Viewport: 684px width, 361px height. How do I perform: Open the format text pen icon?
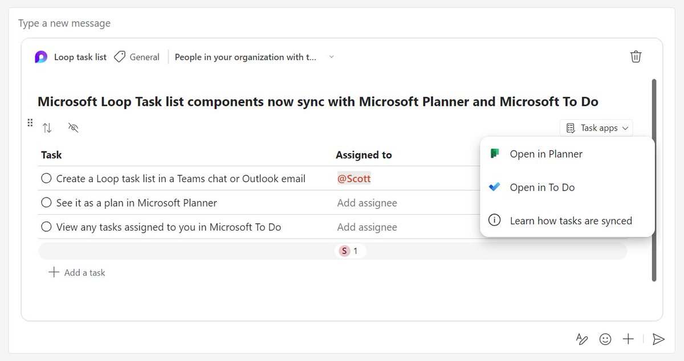point(582,339)
